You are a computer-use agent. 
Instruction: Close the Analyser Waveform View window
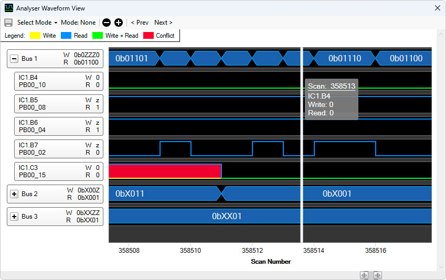(x=437, y=8)
